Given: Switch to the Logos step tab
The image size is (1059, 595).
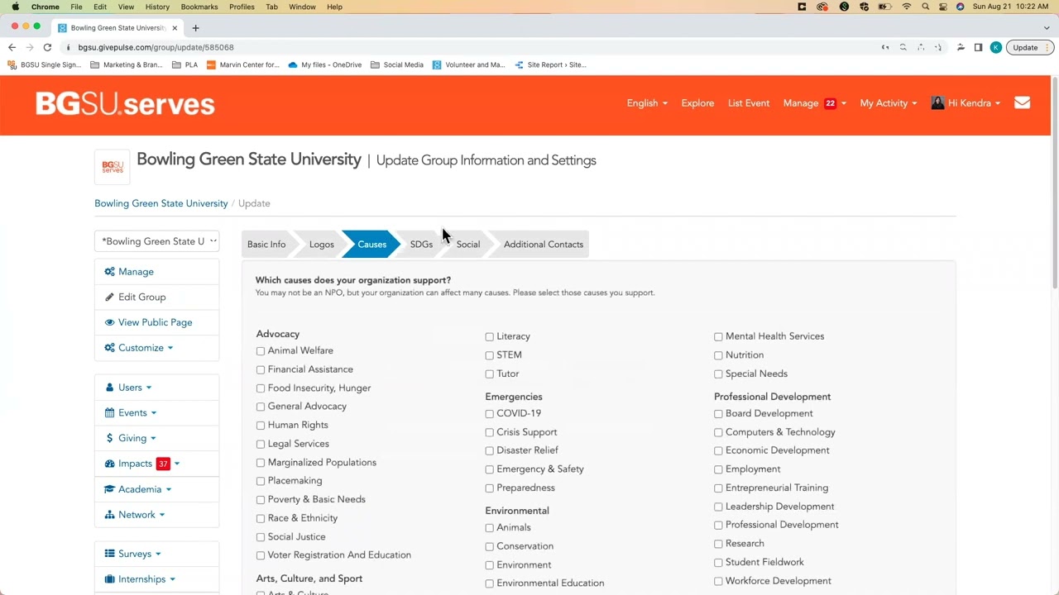Looking at the screenshot, I should 322,245.
